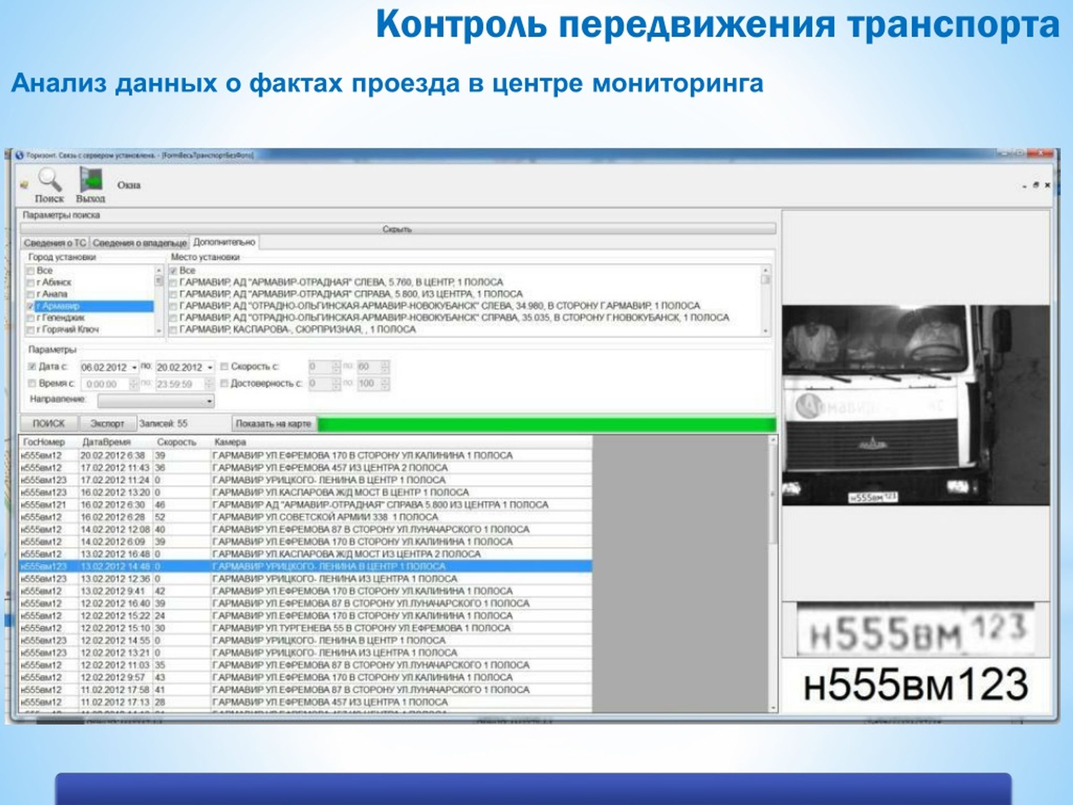
Task: Close the inner child window
Action: point(1047,185)
